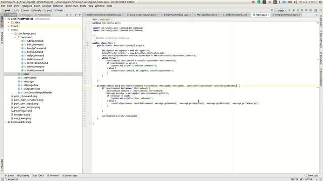The image size is (323, 181).
Task: Toggle the Terminal tool window
Action: tap(53, 175)
